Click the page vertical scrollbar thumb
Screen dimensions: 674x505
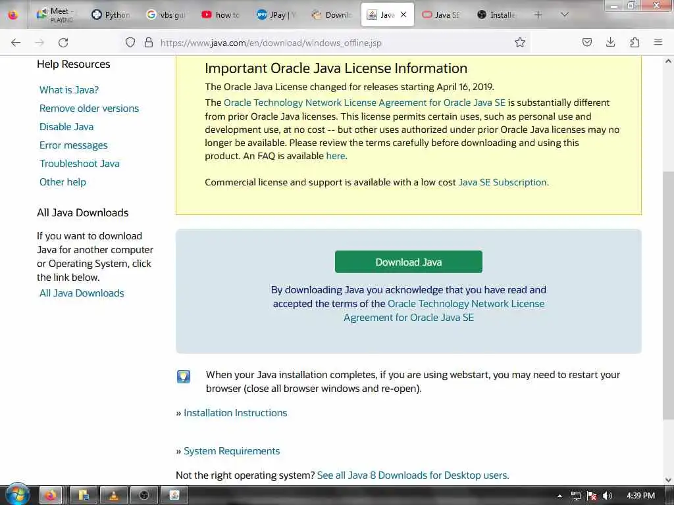click(x=668, y=295)
